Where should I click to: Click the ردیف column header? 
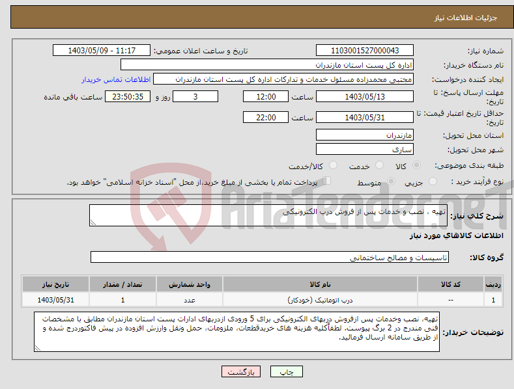pyautogui.click(x=493, y=284)
